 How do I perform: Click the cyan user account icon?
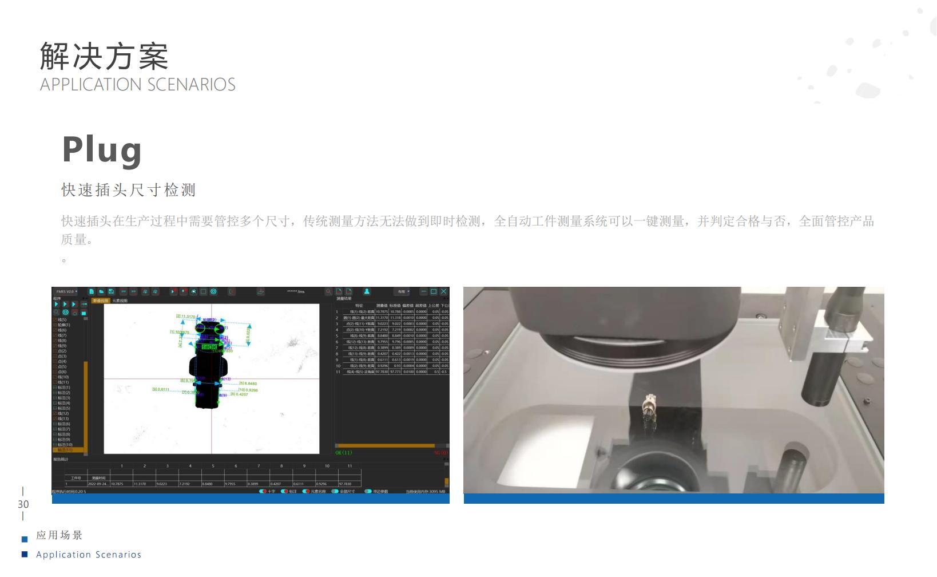367,291
